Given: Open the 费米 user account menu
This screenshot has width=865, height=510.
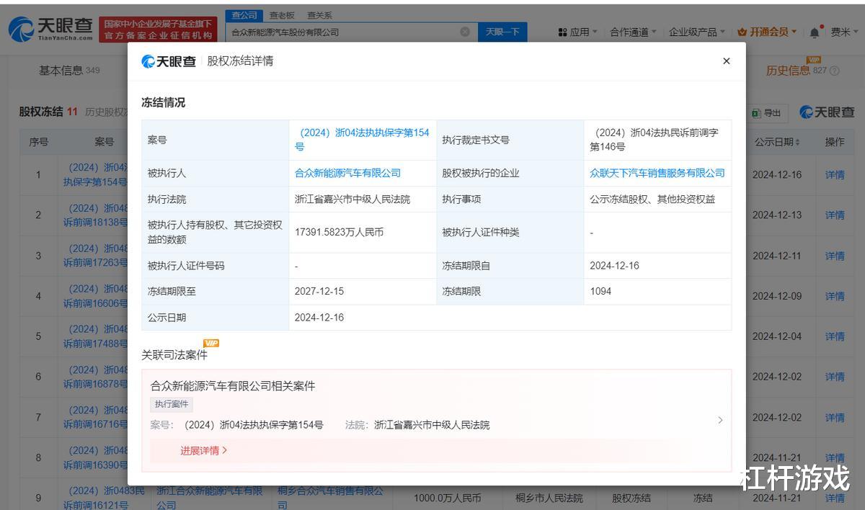Looking at the screenshot, I should [844, 32].
